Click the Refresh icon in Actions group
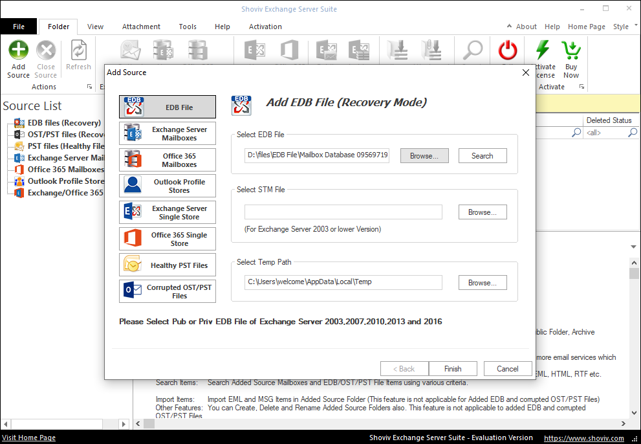Viewport: 641px width, 444px height. (78, 50)
